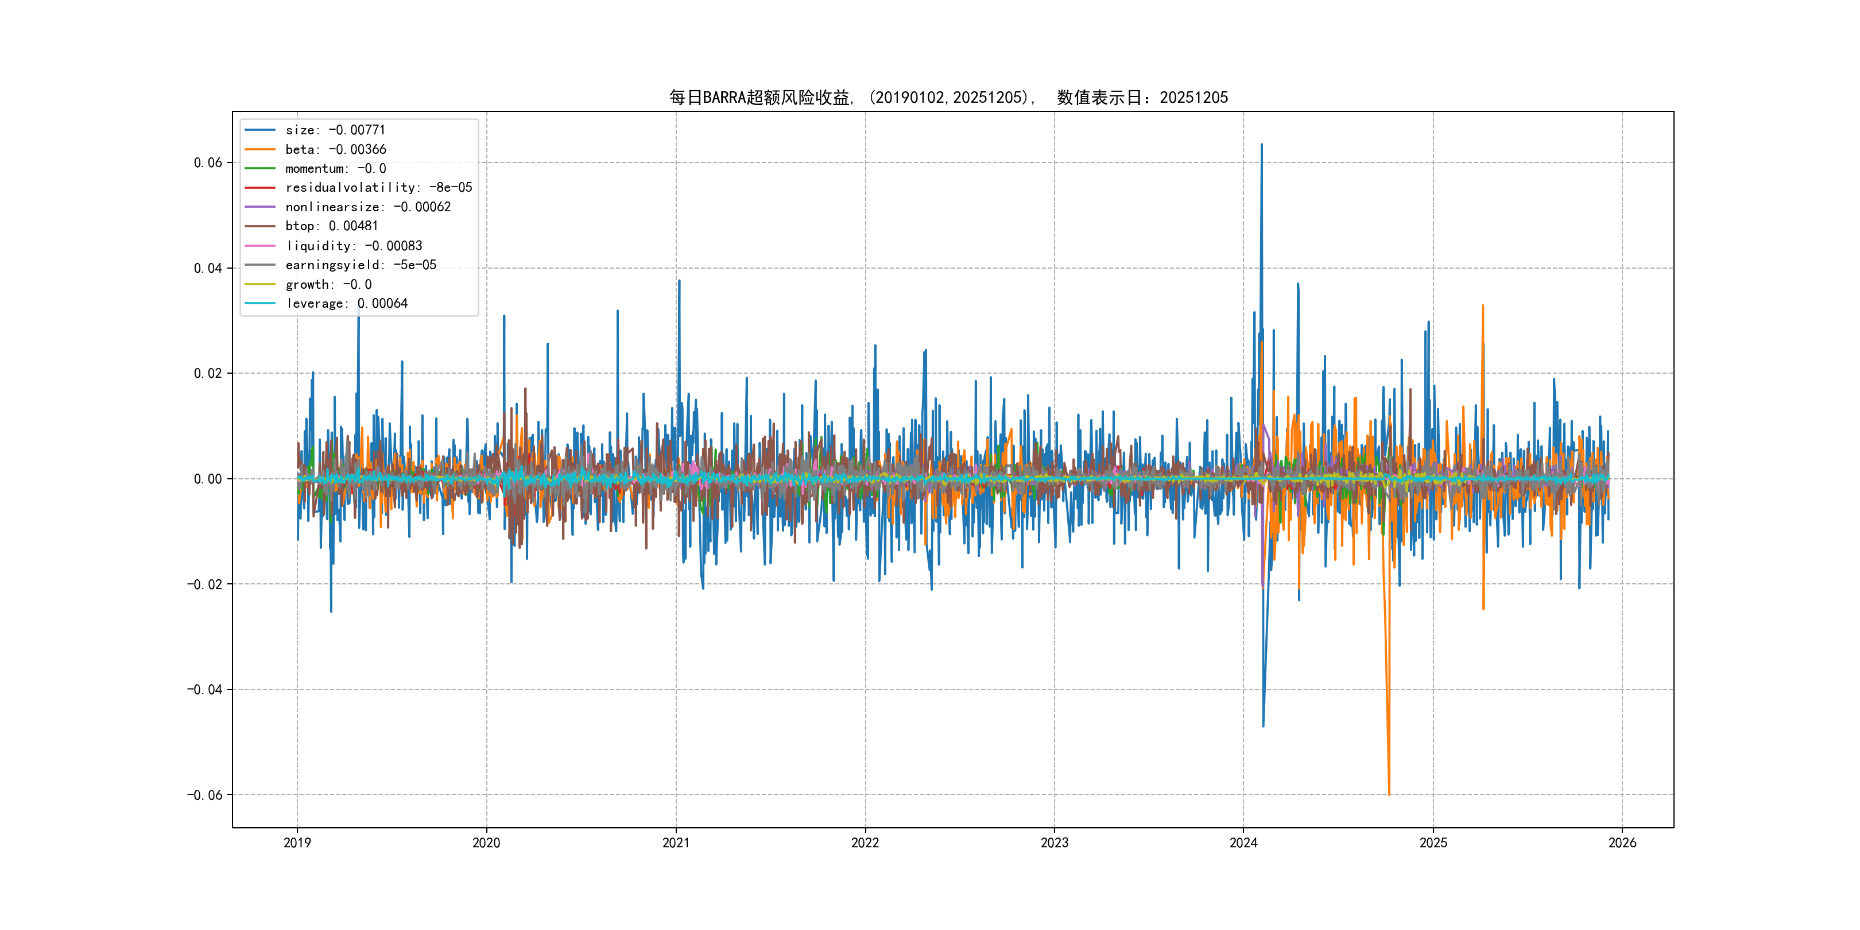Click the 2019 x-axis tick label
The height and width of the screenshot is (930, 1860).
click(x=297, y=843)
